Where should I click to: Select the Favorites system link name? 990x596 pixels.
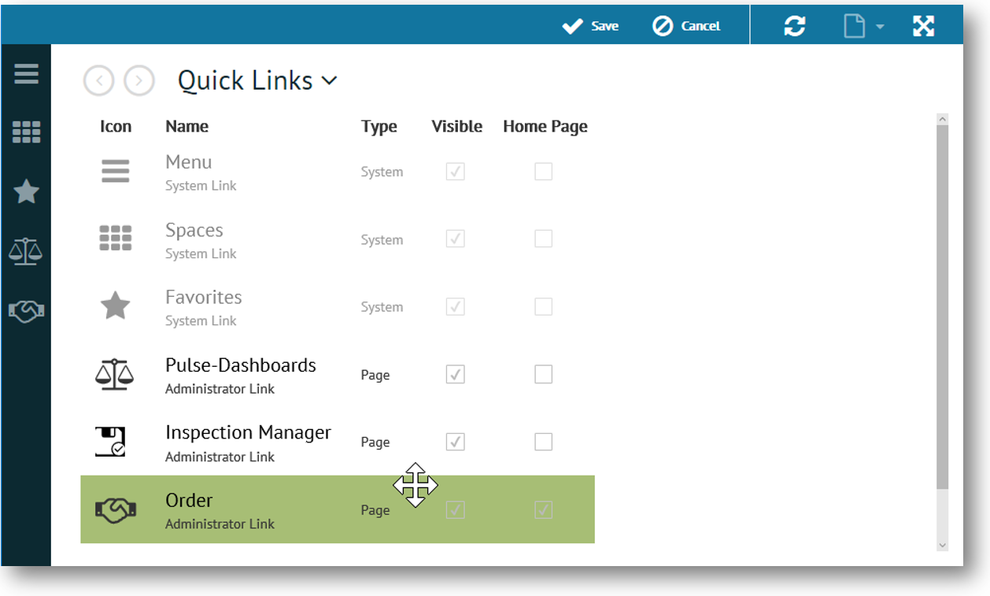click(x=204, y=298)
